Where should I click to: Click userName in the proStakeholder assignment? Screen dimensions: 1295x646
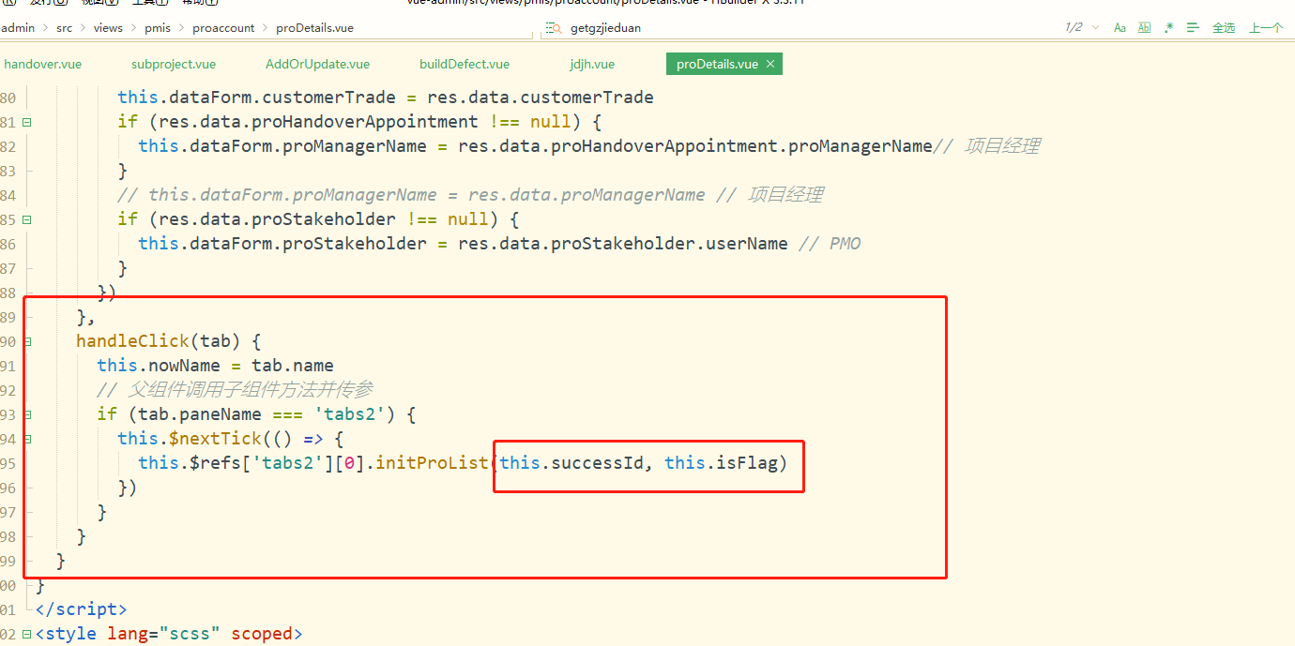point(746,244)
